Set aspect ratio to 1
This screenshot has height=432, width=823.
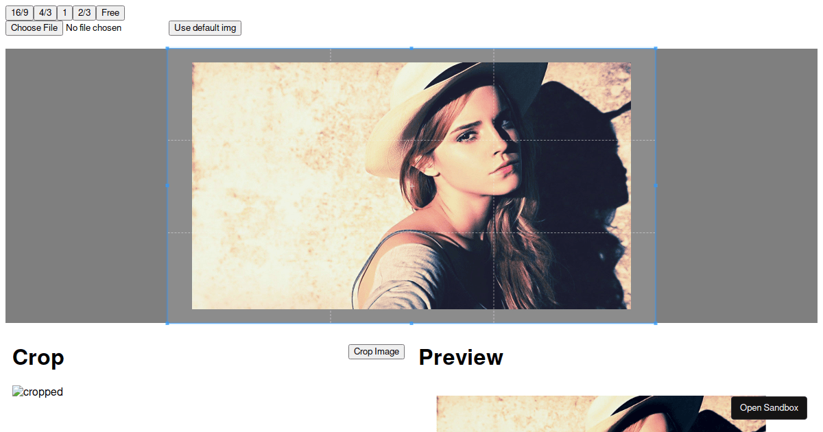[x=64, y=13]
